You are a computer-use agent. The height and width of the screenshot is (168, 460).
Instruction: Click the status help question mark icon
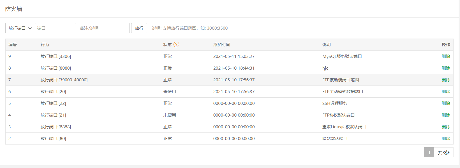click(x=176, y=44)
